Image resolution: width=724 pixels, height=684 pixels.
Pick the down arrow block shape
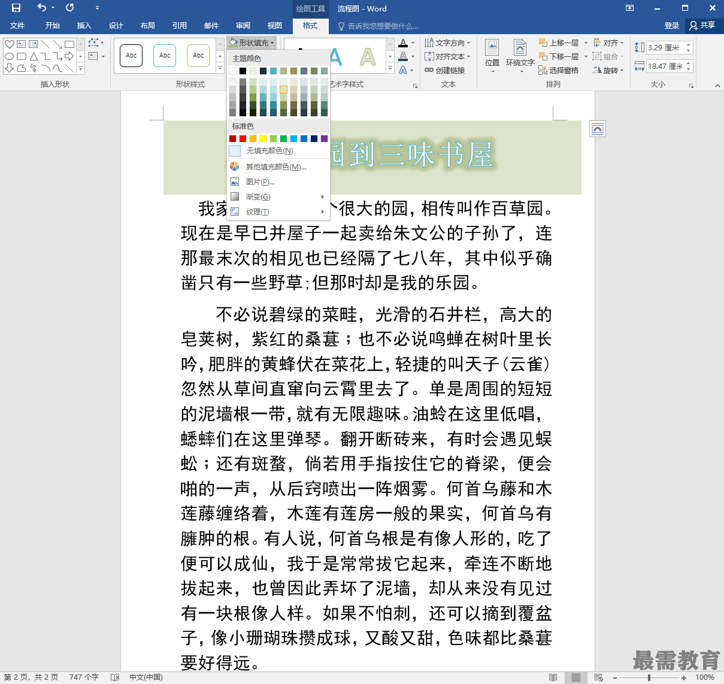tap(10, 68)
